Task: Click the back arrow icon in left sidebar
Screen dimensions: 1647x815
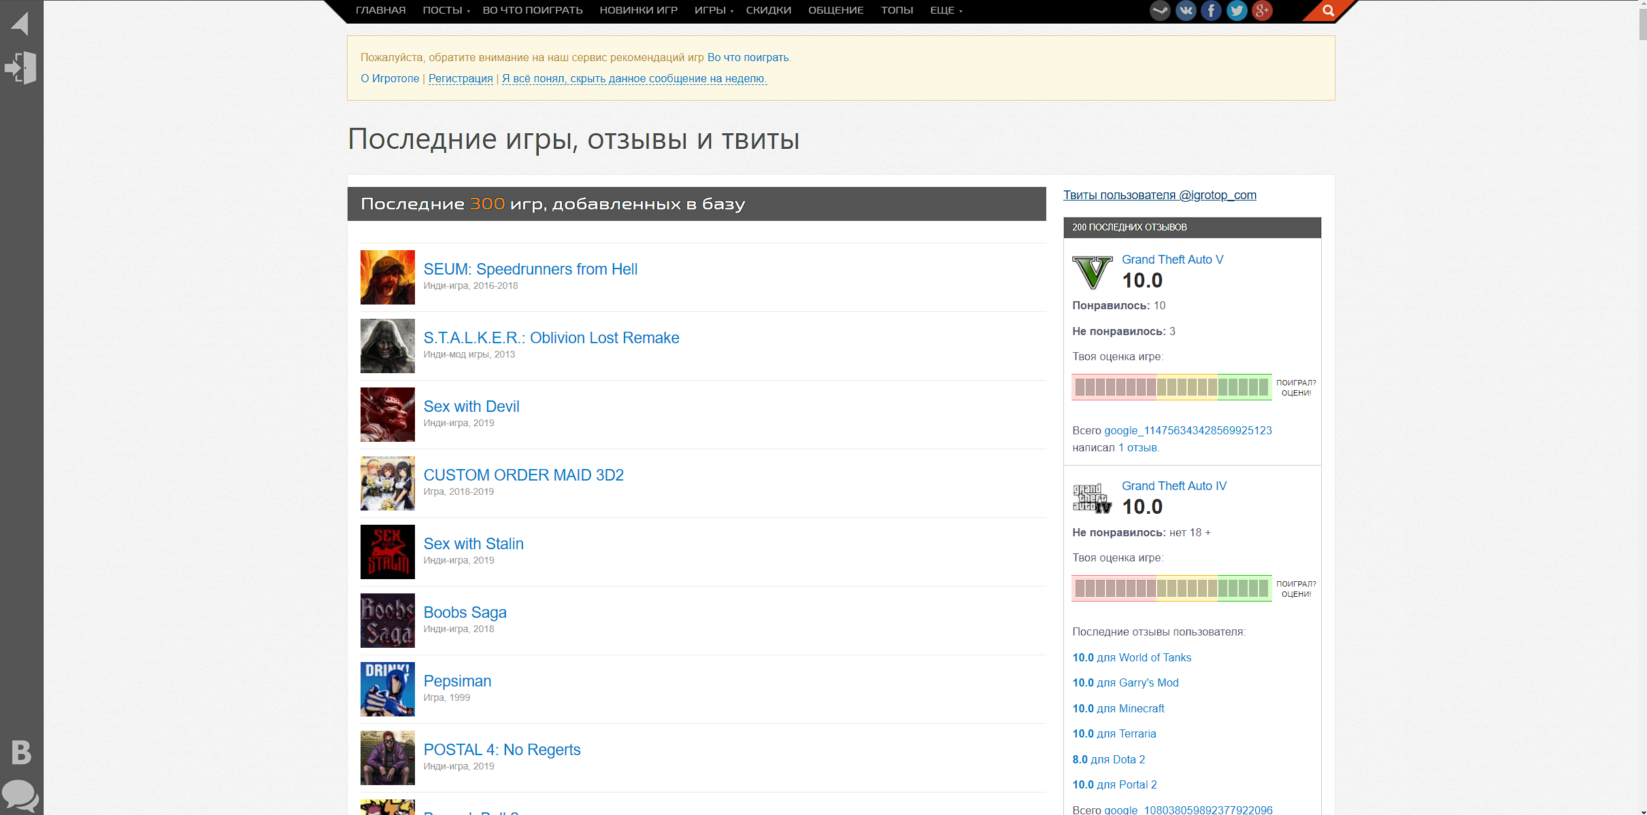Action: [20, 22]
